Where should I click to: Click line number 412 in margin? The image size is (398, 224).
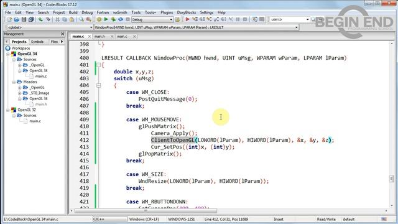point(85,140)
